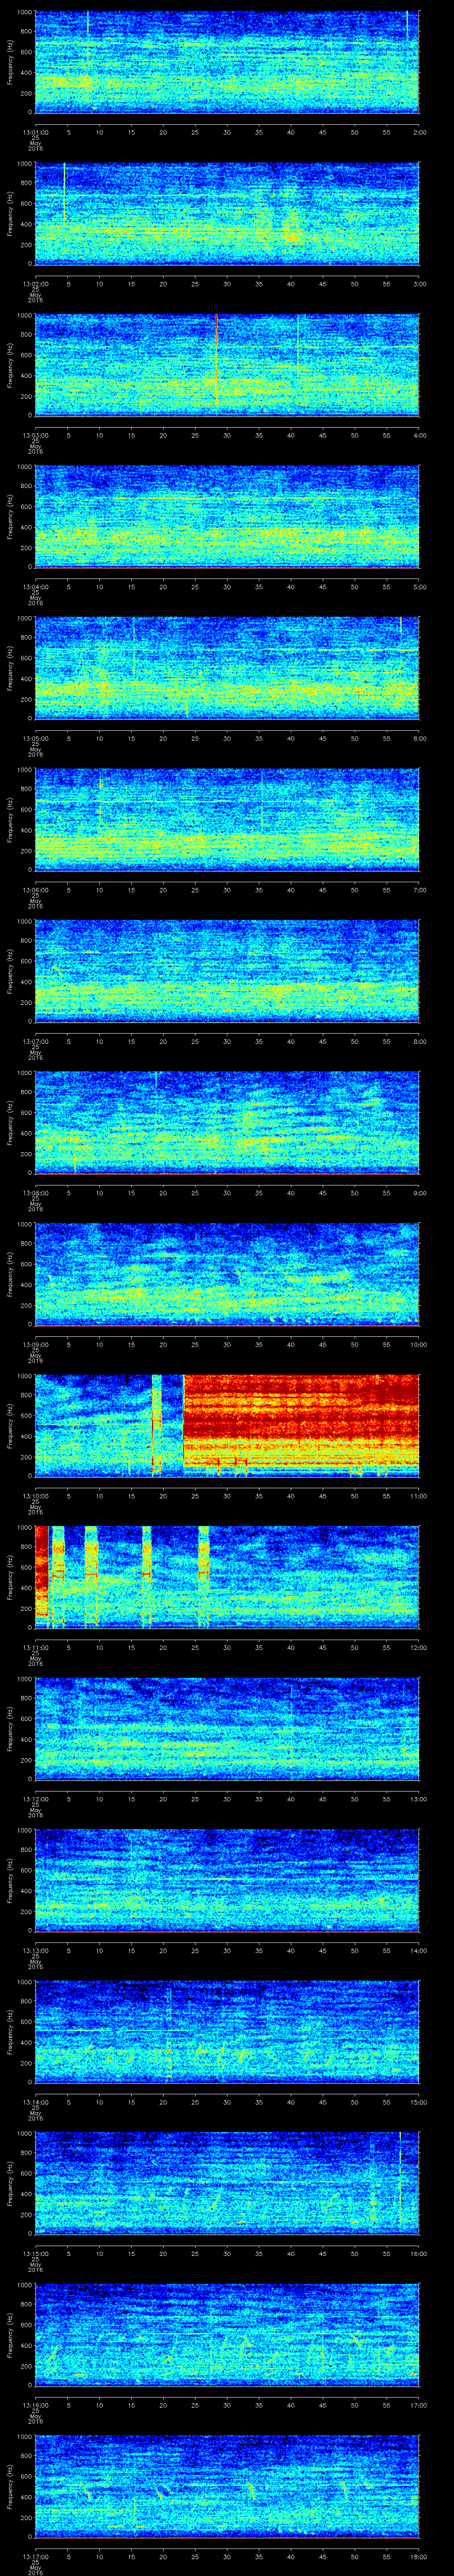Open the spectrogram panel starting at 13:07:00
The height and width of the screenshot is (2576, 454).
[x=227, y=971]
